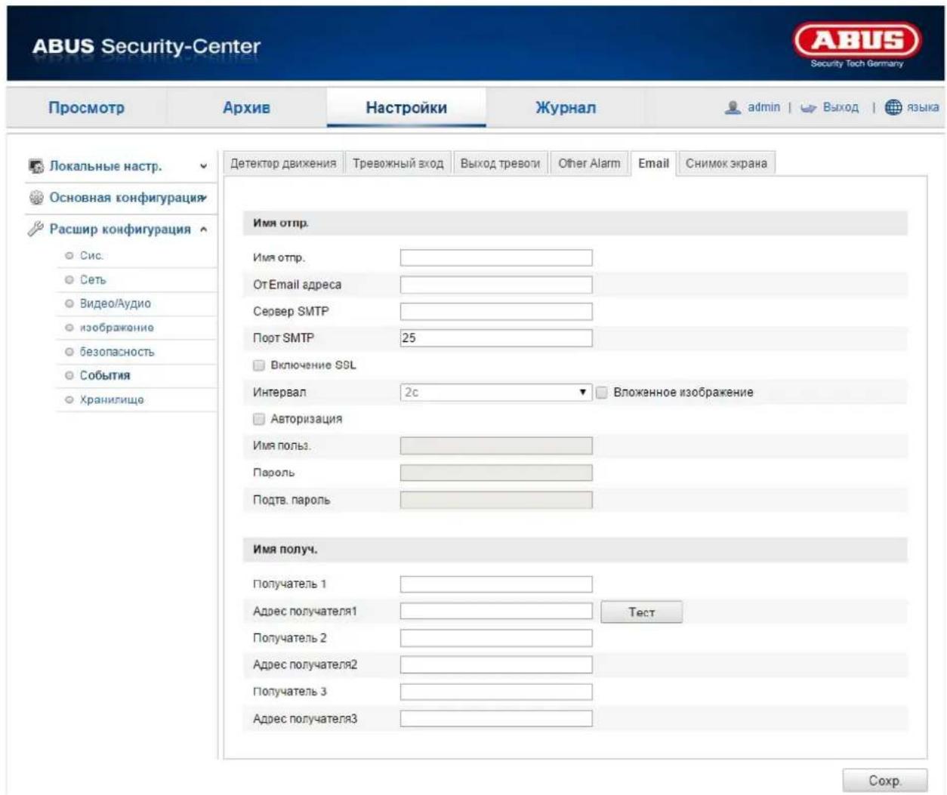Click the logout arrow icon
The height and width of the screenshot is (795, 947).
click(808, 108)
